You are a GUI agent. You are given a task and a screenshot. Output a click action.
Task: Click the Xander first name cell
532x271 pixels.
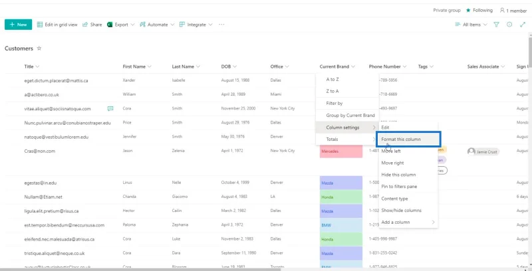pos(129,80)
